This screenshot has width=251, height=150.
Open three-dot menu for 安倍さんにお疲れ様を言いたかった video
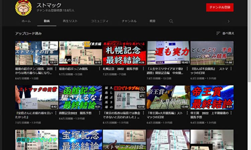56,113
